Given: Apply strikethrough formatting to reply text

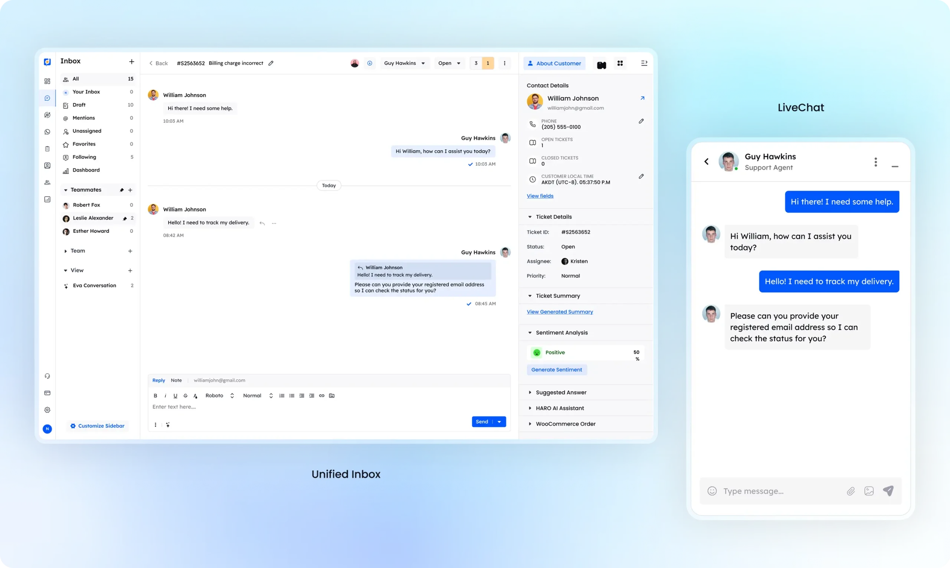Looking at the screenshot, I should tap(185, 395).
